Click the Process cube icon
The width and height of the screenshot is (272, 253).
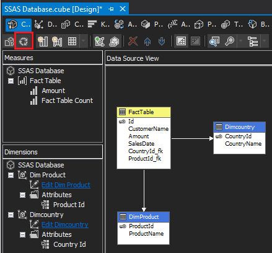[9, 42]
